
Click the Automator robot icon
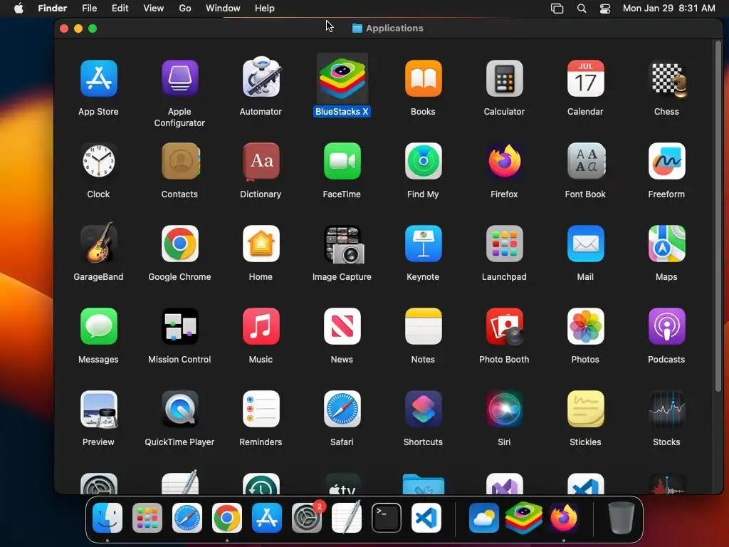pos(261,77)
